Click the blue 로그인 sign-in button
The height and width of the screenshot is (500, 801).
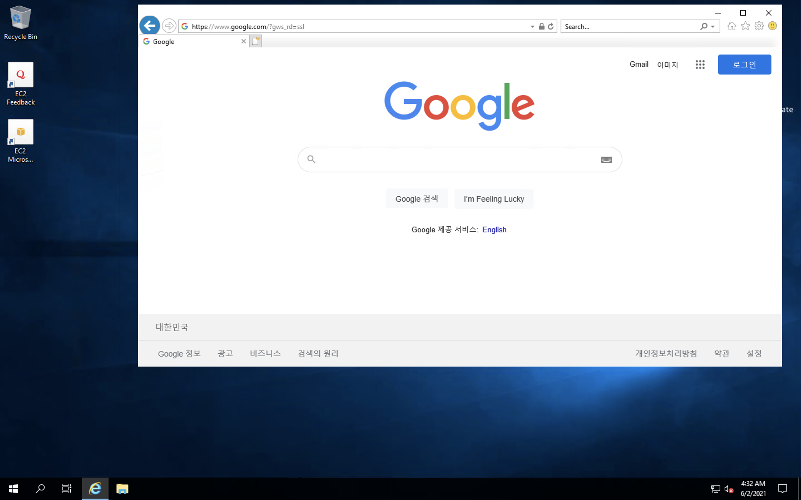point(744,64)
